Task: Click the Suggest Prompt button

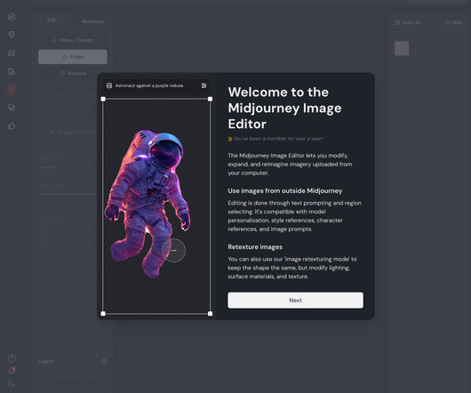Action: pyautogui.click(x=72, y=132)
